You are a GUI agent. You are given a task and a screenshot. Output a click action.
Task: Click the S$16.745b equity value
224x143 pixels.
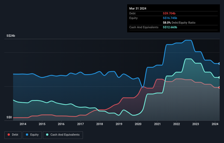tap(170, 18)
